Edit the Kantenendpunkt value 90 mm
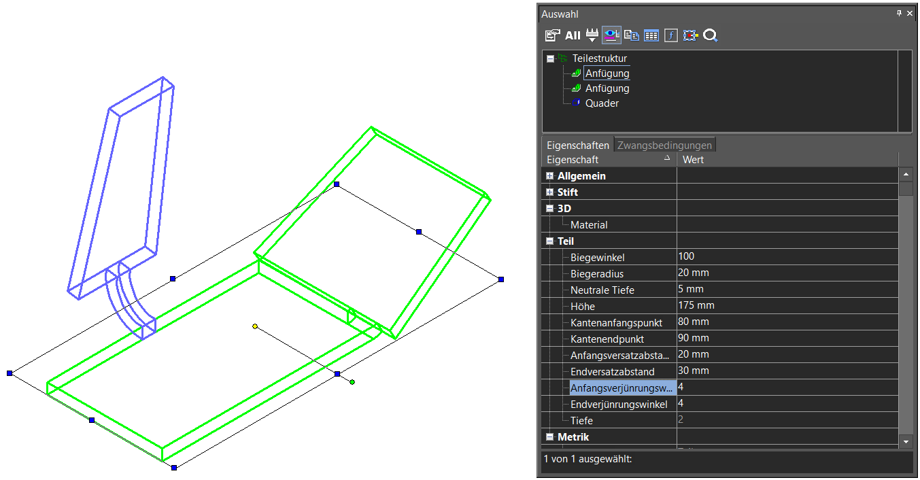Screen dimensions: 920x480 coord(787,339)
